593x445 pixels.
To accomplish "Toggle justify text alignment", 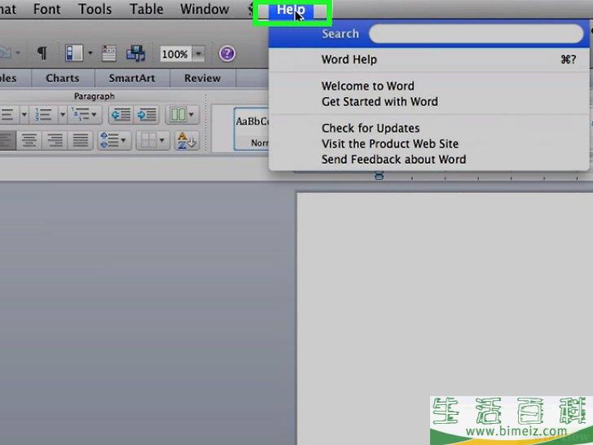I will (80, 140).
